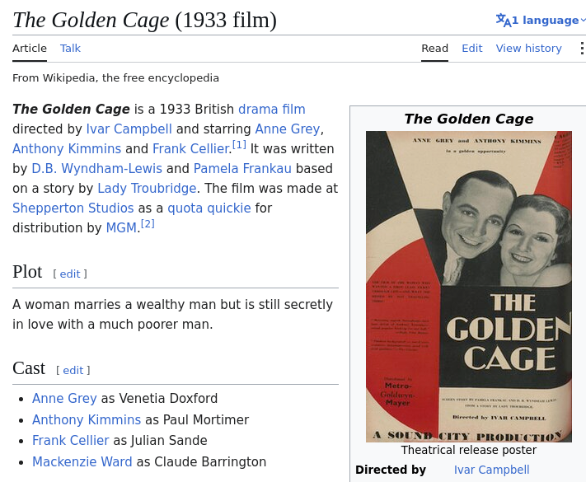The height and width of the screenshot is (482, 586).
Task: Edit the Plot section
Action: point(70,274)
